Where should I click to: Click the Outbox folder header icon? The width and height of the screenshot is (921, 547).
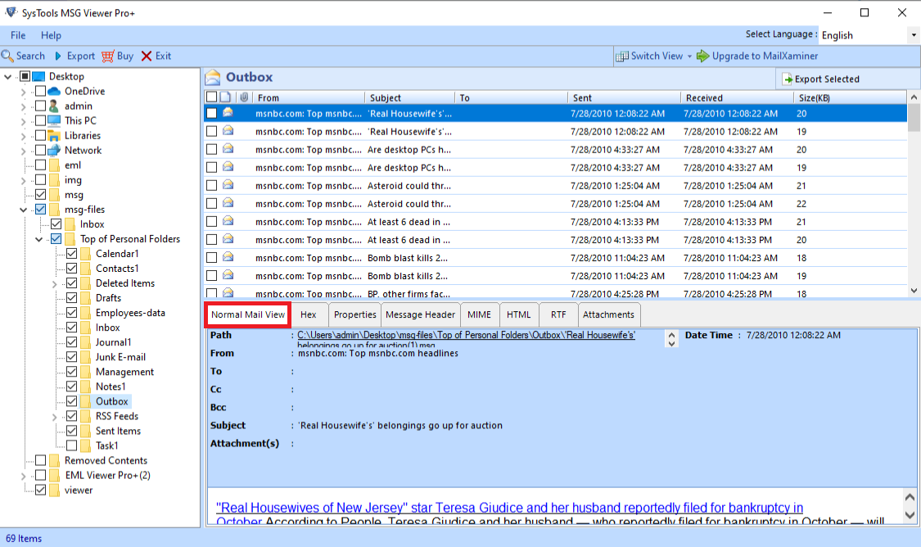click(213, 77)
